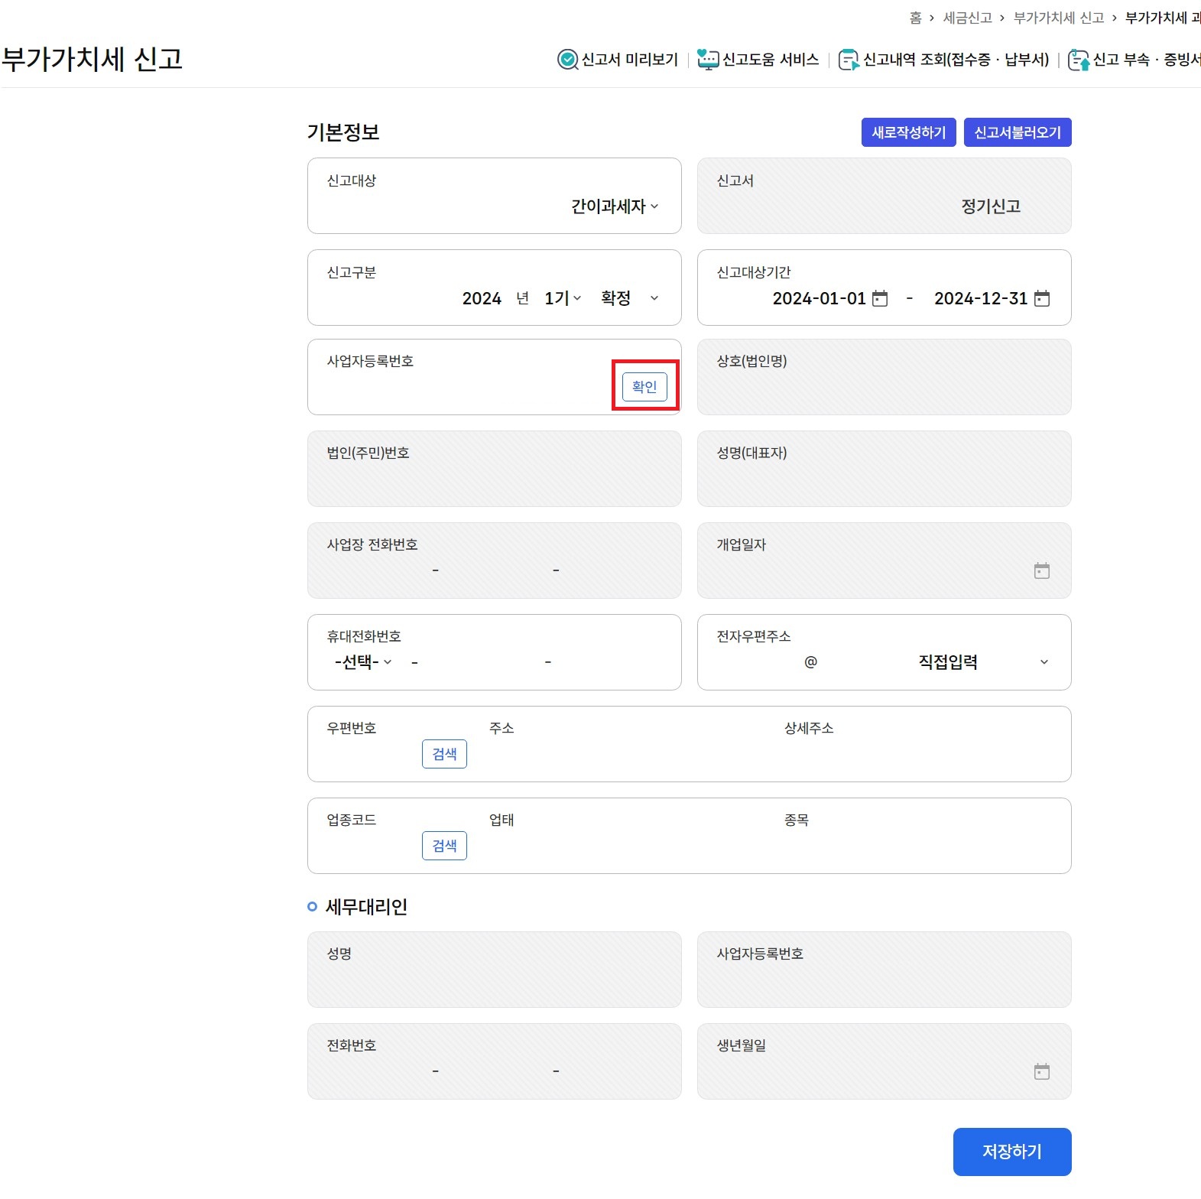Click the 세무대리인 사업자등록번호 field
Viewport: 1201px width, 1199px height.
pos(885,970)
